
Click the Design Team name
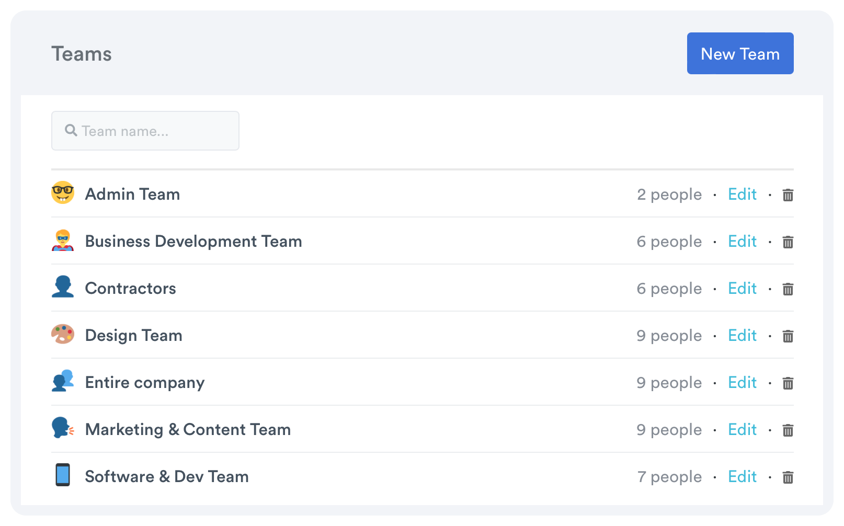[134, 336]
